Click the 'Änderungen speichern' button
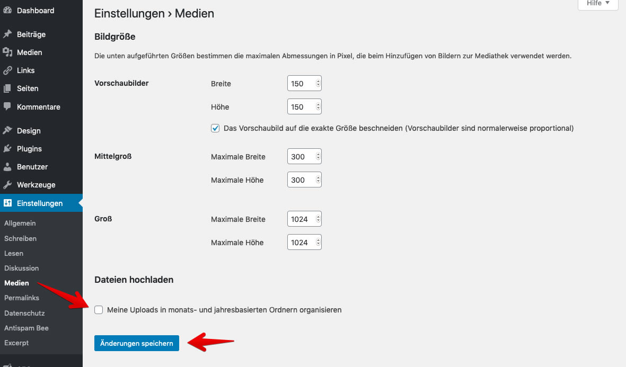Viewport: 626px width, 367px height. (136, 343)
